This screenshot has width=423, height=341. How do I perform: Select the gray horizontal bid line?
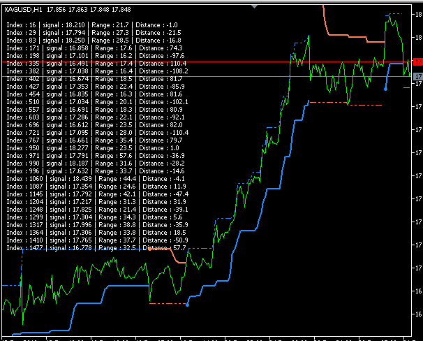(207, 76)
